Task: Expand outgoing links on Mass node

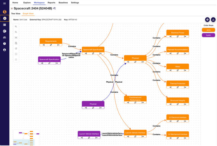Action: 185,70
